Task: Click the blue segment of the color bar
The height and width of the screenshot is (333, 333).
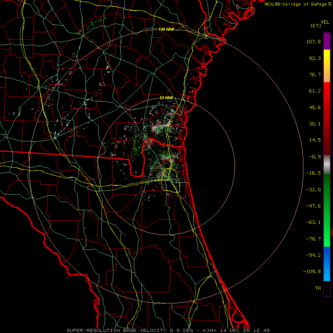Action: [327, 264]
